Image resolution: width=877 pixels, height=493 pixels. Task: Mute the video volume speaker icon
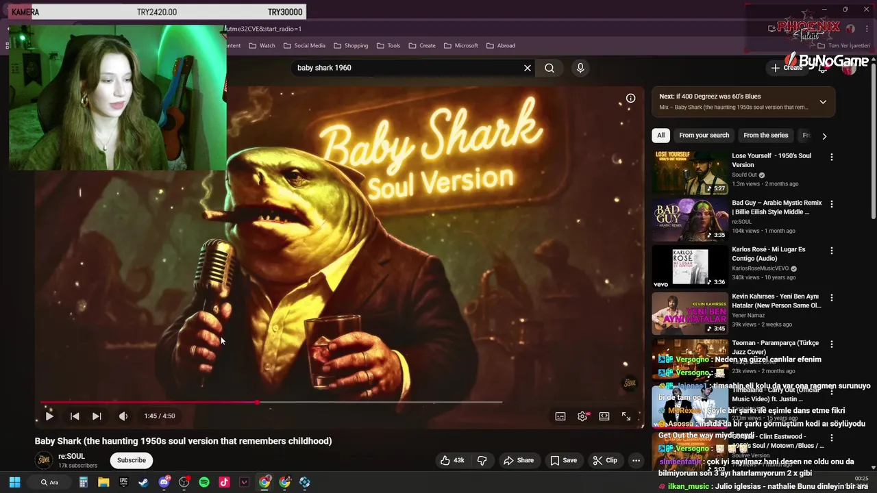[x=123, y=416]
